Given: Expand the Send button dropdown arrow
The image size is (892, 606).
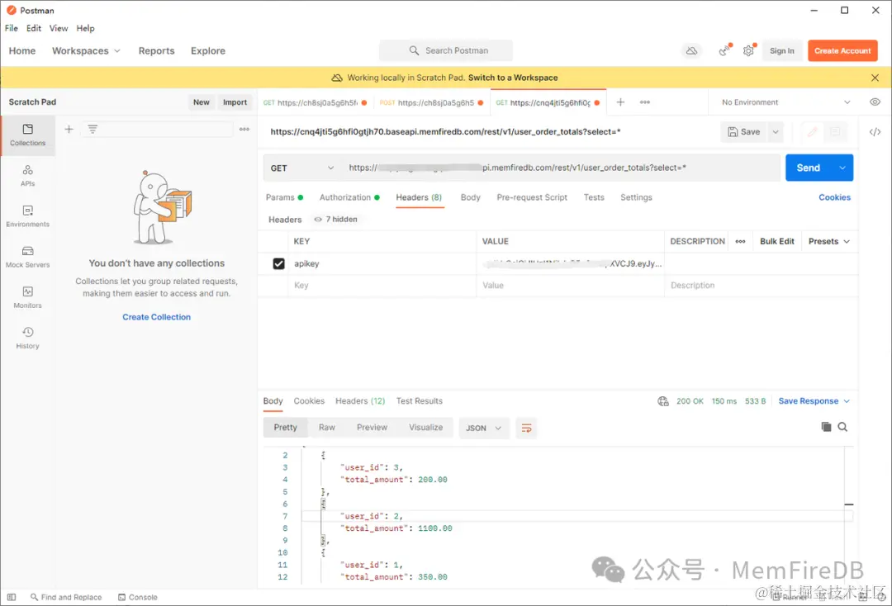Looking at the screenshot, I should [x=842, y=168].
